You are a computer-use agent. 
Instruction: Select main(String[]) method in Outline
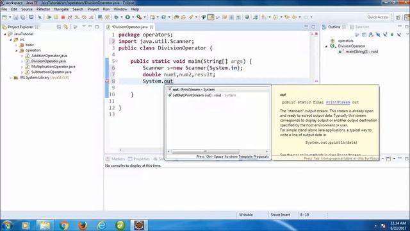(361, 51)
